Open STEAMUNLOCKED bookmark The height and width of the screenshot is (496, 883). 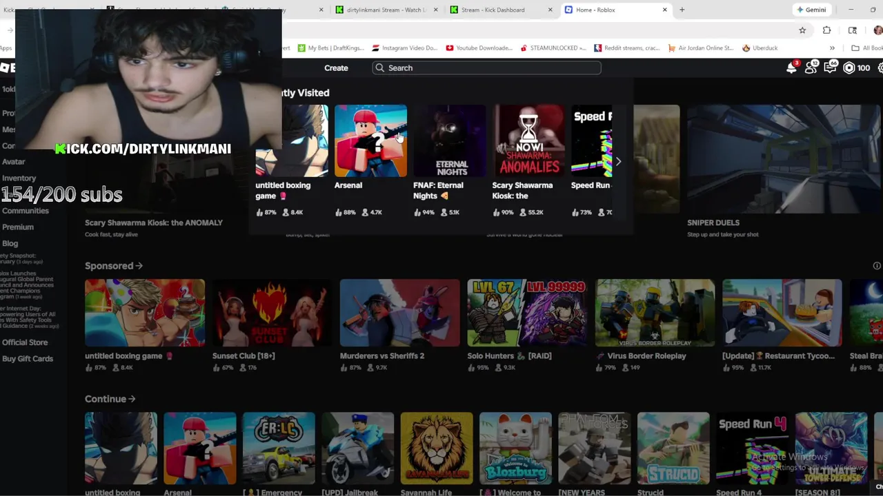click(x=553, y=48)
